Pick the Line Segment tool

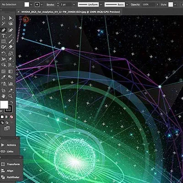tap(11, 36)
